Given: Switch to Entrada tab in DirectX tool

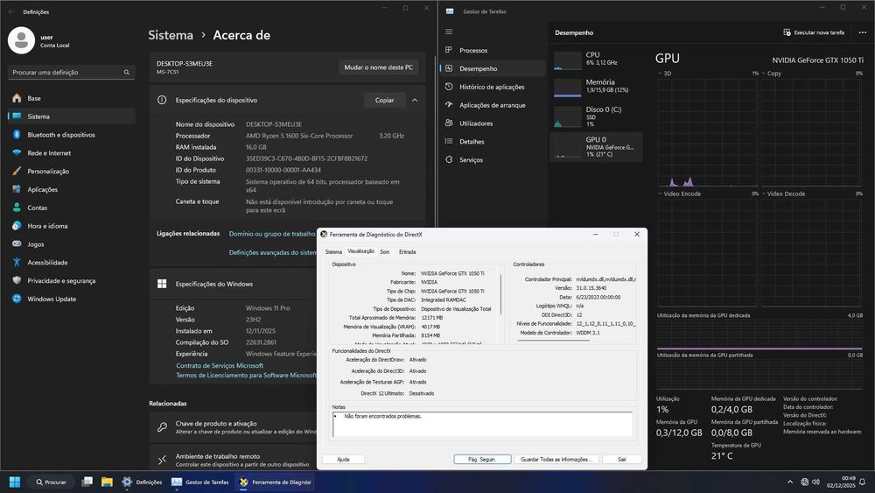Looking at the screenshot, I should click(x=408, y=252).
